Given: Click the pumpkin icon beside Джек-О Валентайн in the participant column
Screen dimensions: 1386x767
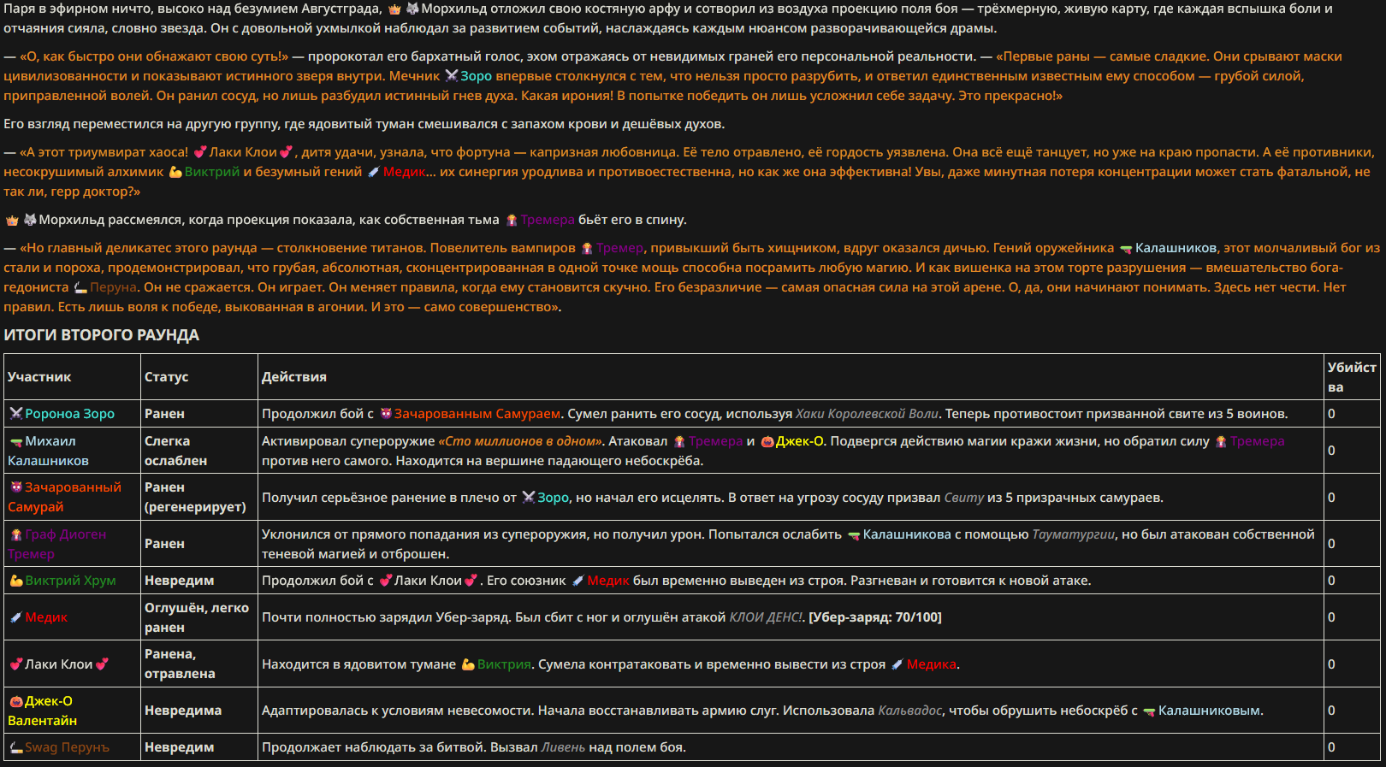Looking at the screenshot, I should pos(15,701).
